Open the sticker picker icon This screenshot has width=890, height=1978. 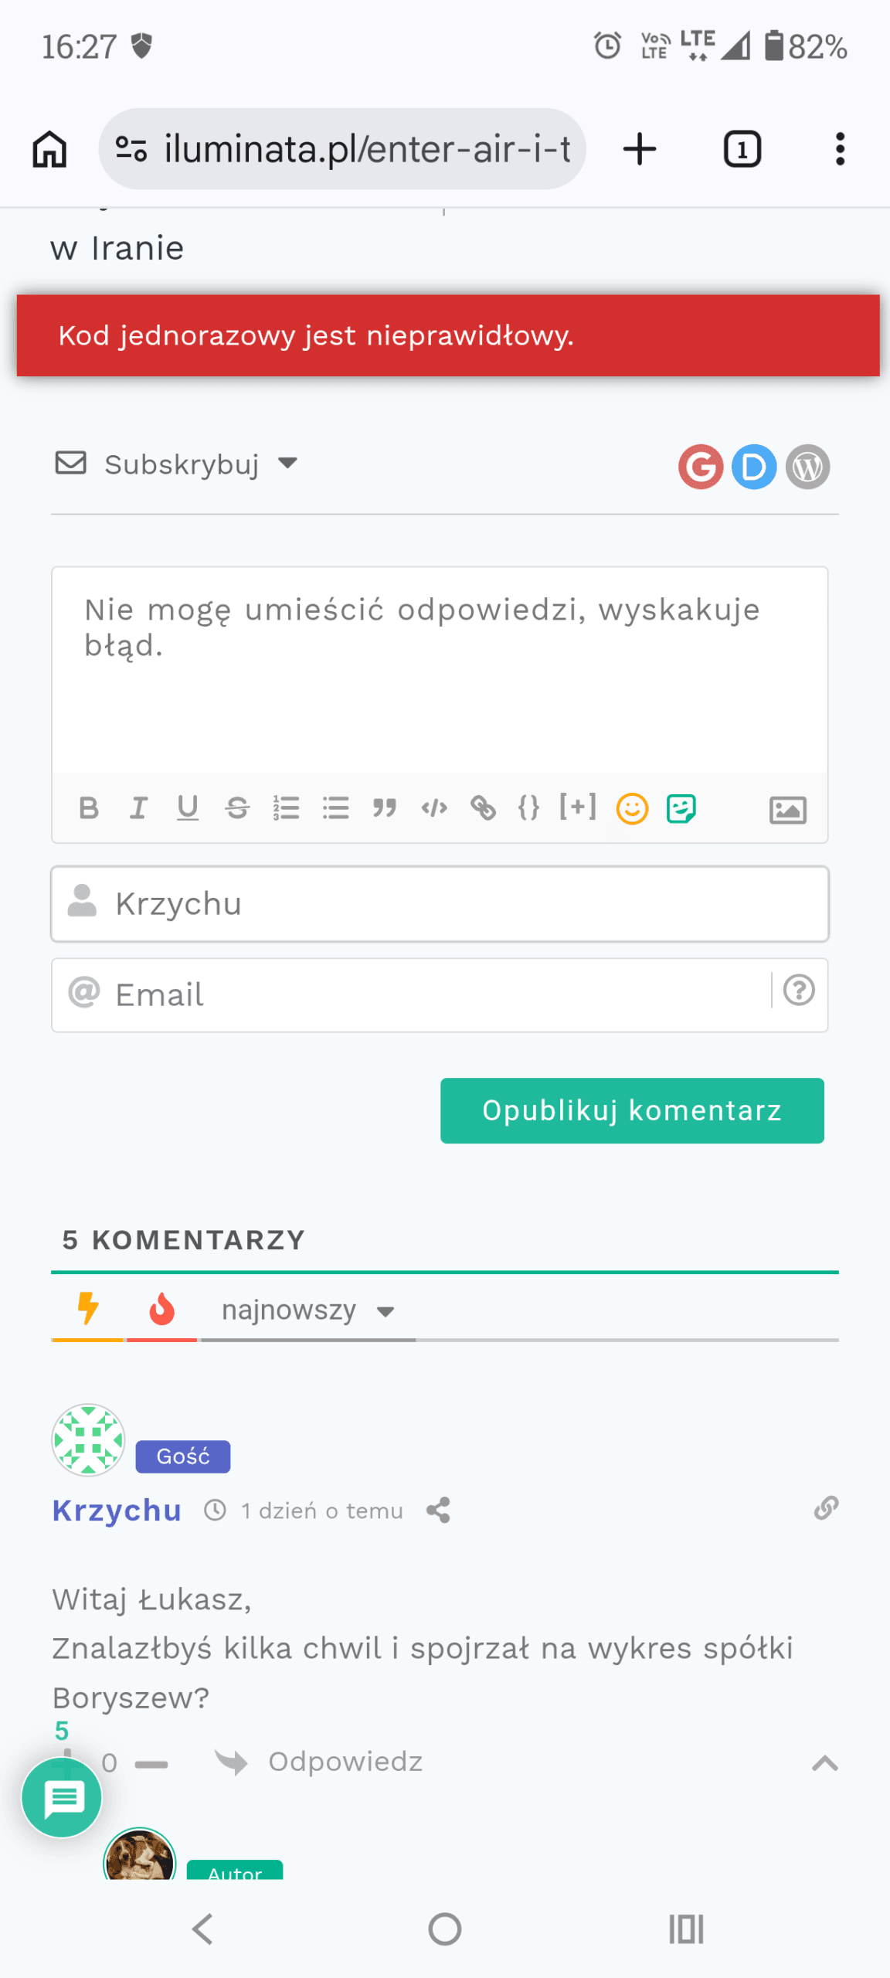coord(681,809)
